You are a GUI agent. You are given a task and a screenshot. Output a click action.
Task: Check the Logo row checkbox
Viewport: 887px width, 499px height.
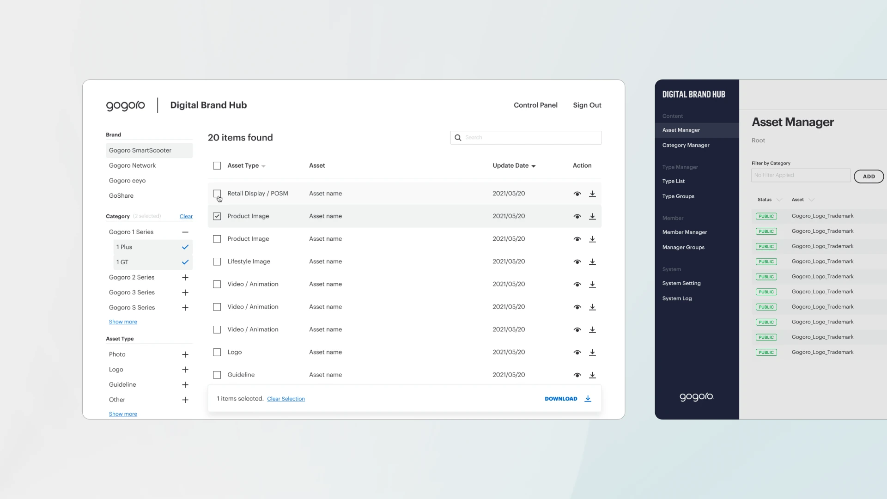click(x=217, y=352)
